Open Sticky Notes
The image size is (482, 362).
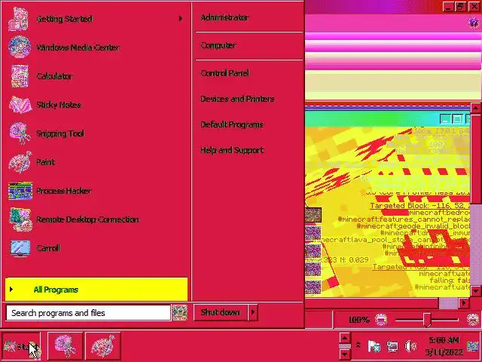click(96, 105)
